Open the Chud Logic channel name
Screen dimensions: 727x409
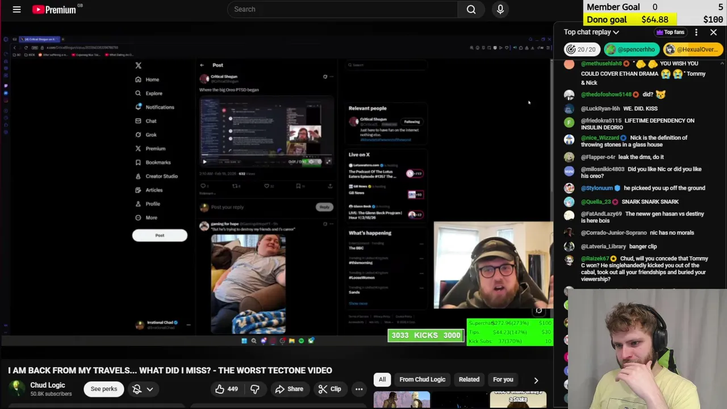point(48,385)
